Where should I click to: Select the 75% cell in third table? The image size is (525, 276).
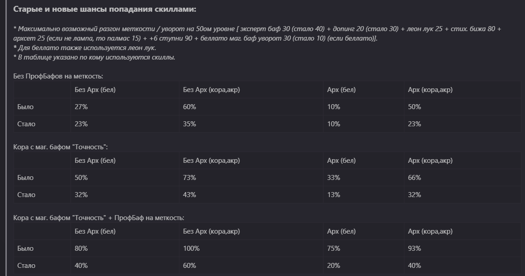[x=364, y=248]
